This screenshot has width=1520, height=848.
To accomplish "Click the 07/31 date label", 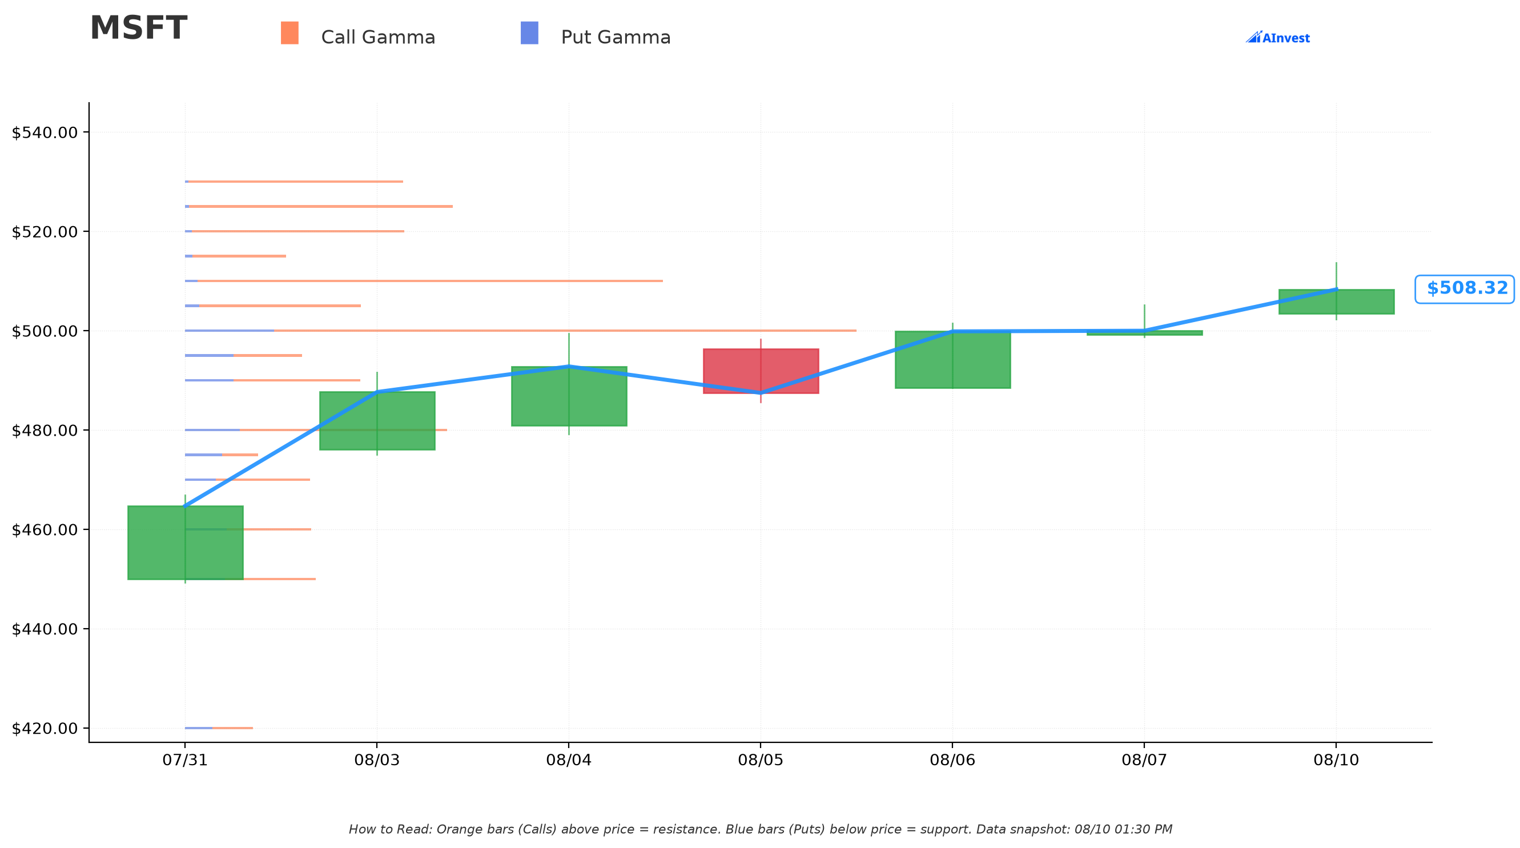I will pos(185,760).
